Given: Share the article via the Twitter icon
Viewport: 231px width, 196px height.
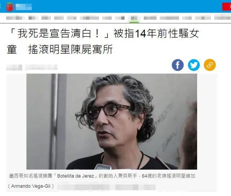Looking at the screenshot, I should tap(194, 65).
